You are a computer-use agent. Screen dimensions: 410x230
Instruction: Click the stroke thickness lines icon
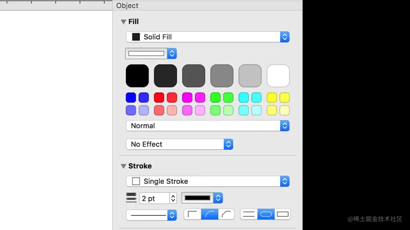click(131, 198)
